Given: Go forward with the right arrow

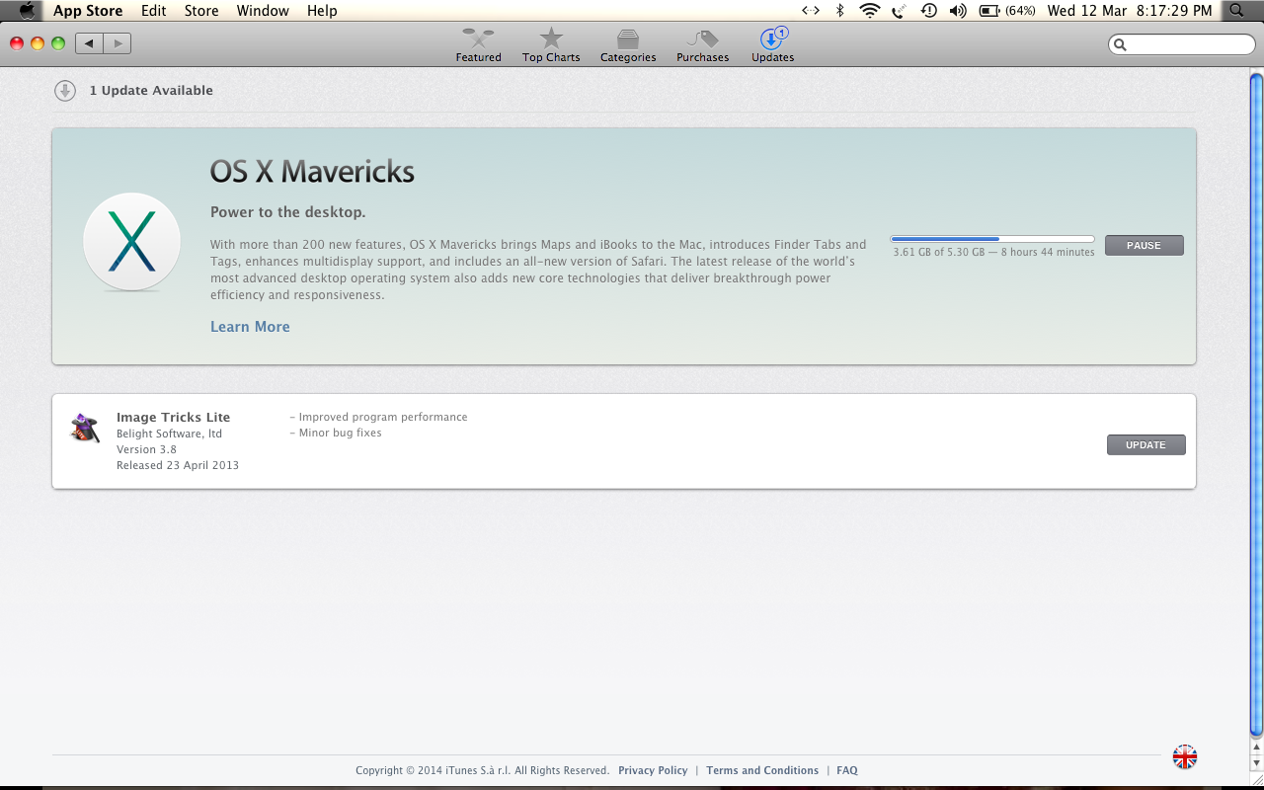Looking at the screenshot, I should tap(118, 43).
